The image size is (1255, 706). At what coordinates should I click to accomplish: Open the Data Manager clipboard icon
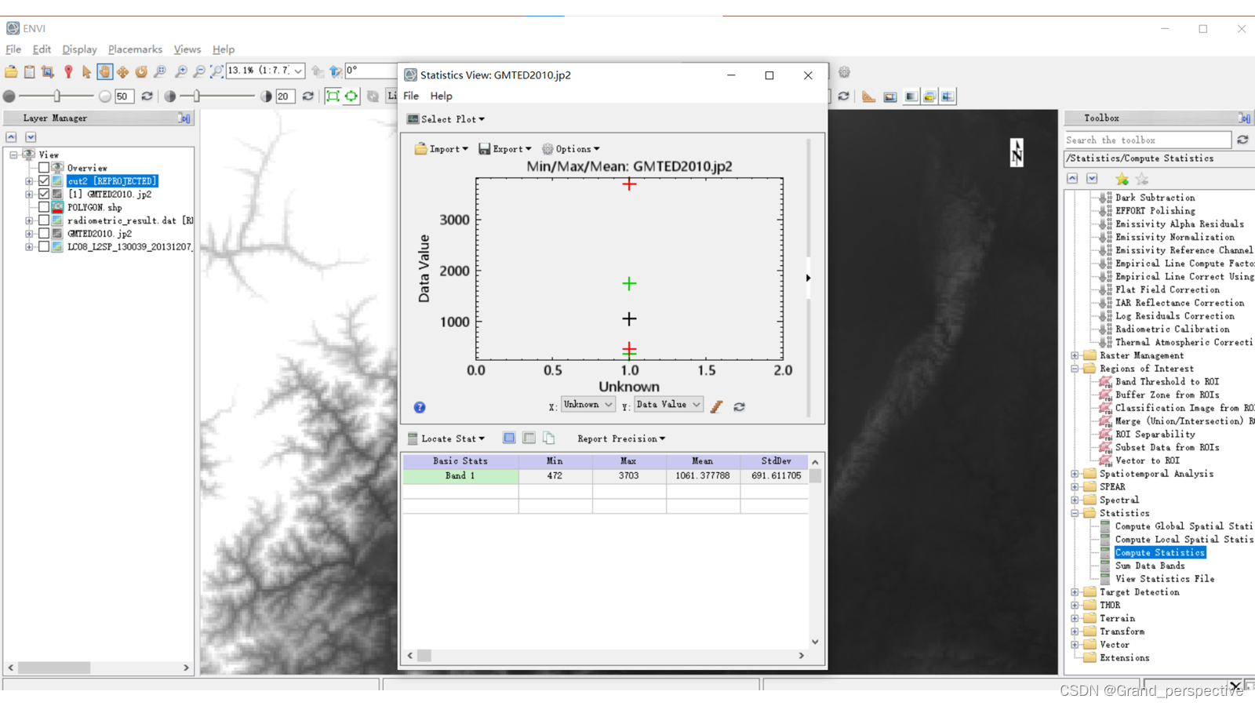pyautogui.click(x=29, y=71)
